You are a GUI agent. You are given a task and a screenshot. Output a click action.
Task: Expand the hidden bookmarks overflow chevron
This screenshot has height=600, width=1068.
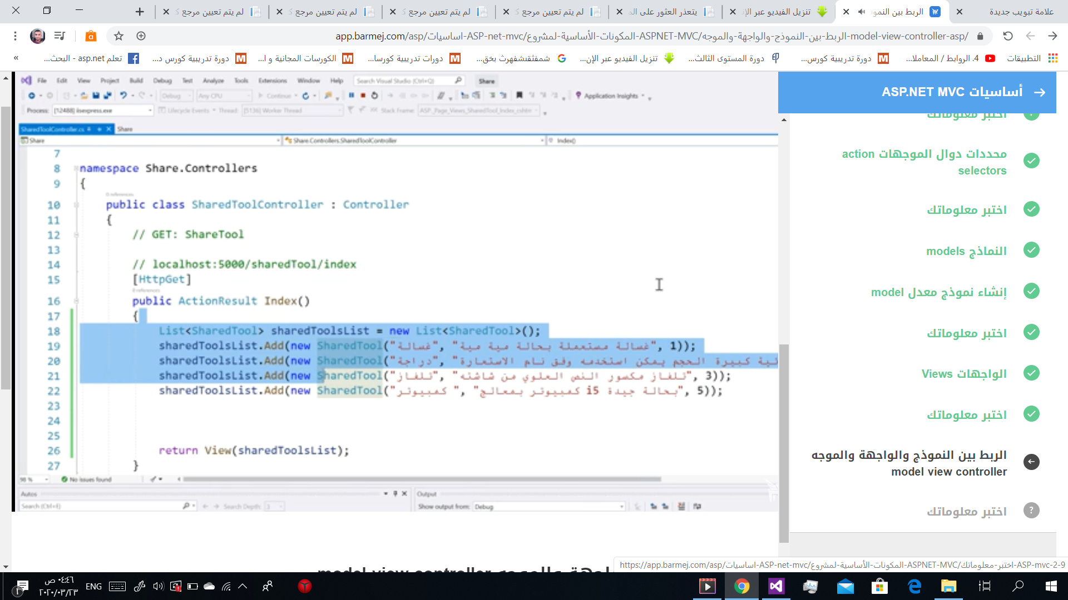coord(16,58)
